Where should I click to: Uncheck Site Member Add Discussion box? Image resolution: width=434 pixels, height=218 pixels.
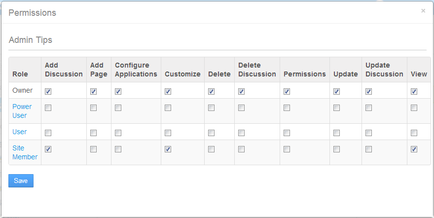[48, 149]
